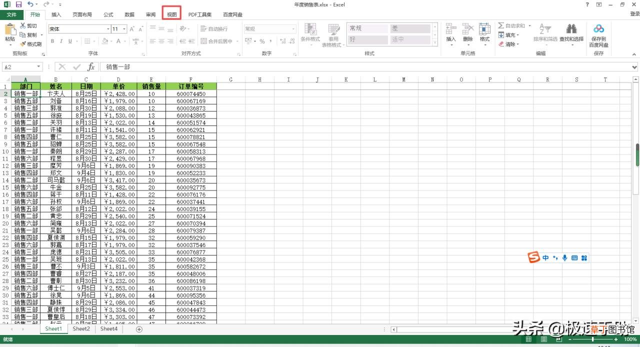Toggle Bold formatting button

(x=52, y=41)
